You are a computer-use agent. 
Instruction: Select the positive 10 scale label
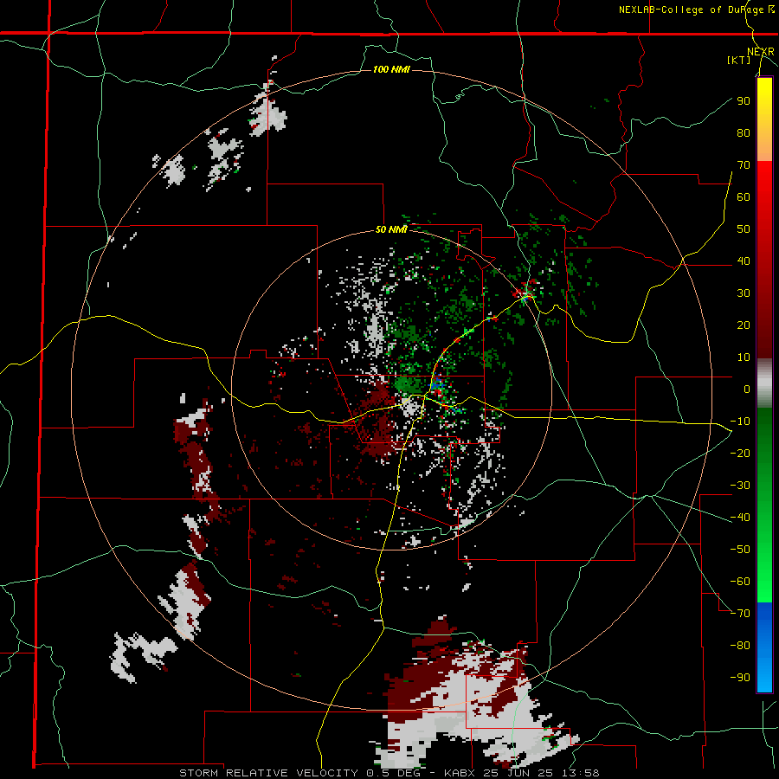(x=744, y=357)
